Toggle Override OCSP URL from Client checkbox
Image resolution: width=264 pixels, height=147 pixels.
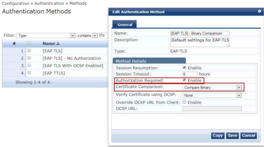click(x=184, y=102)
